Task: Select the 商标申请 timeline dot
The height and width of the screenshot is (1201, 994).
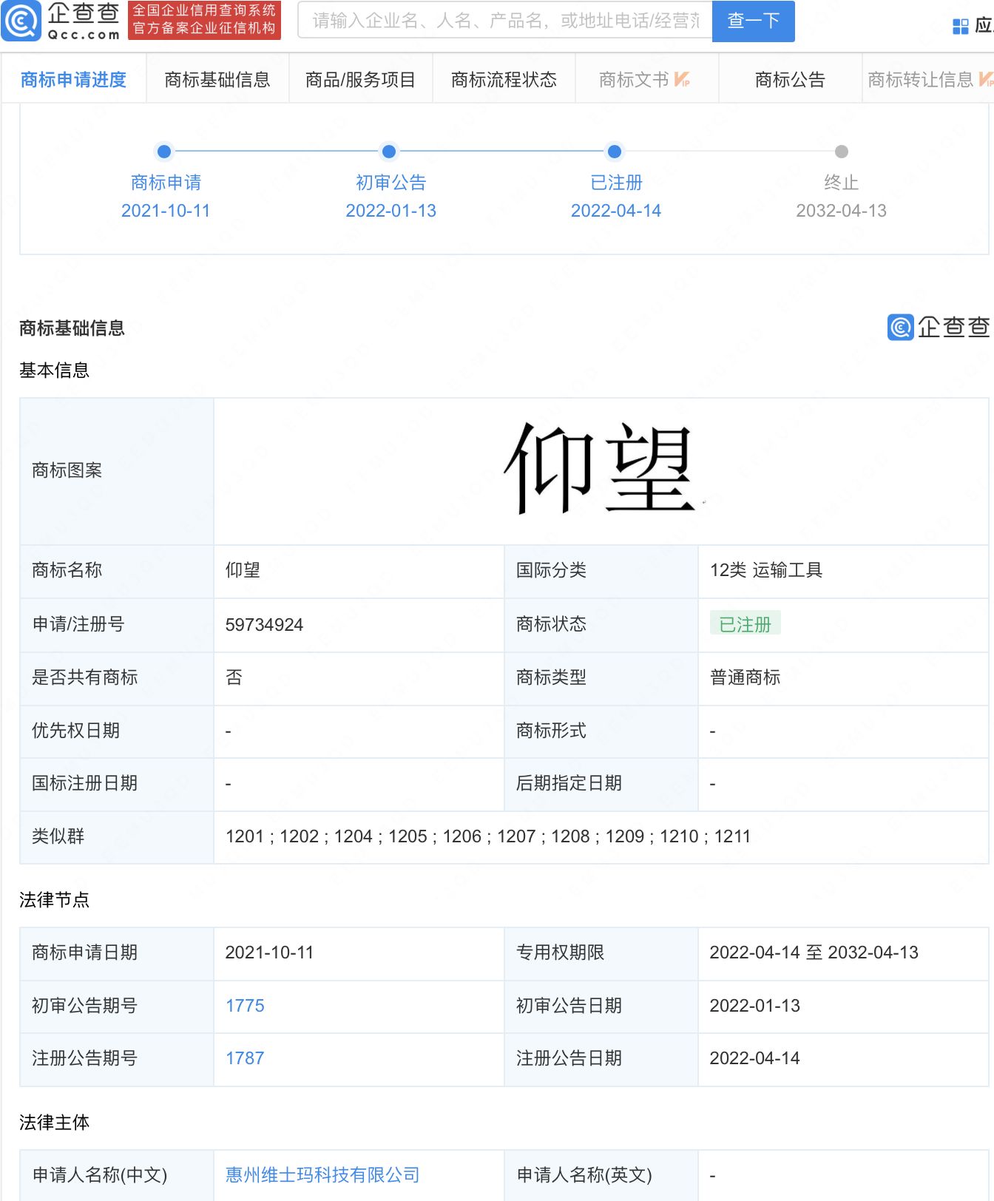Action: click(164, 152)
